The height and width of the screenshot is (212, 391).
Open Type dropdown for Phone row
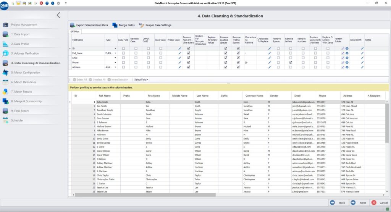click(115, 62)
